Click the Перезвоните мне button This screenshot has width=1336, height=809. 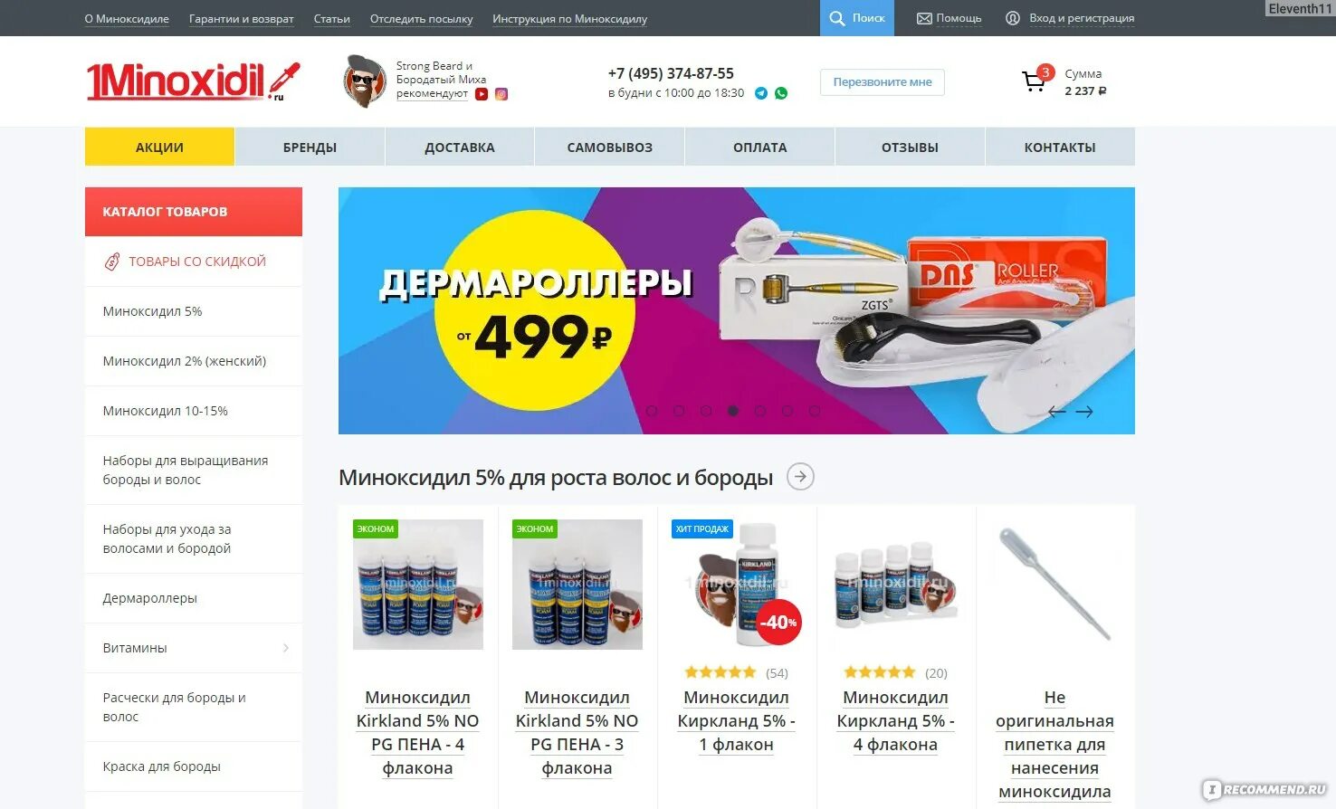point(883,81)
